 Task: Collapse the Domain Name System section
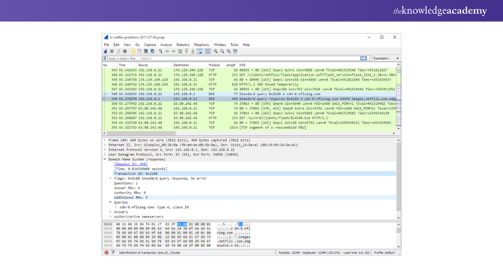[x=105, y=159]
